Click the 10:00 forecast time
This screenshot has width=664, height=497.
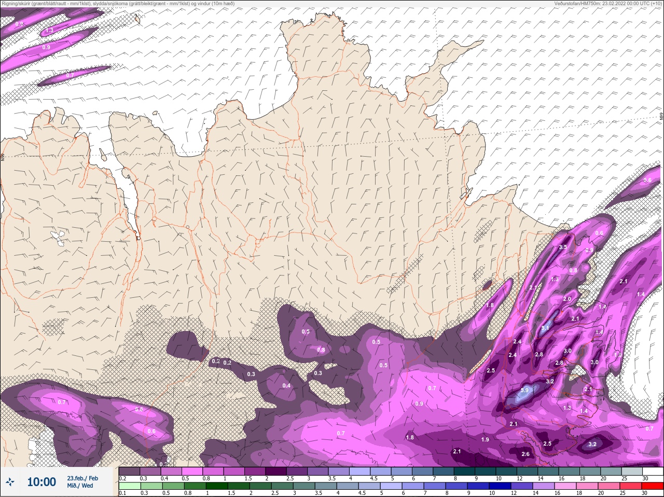pyautogui.click(x=41, y=482)
